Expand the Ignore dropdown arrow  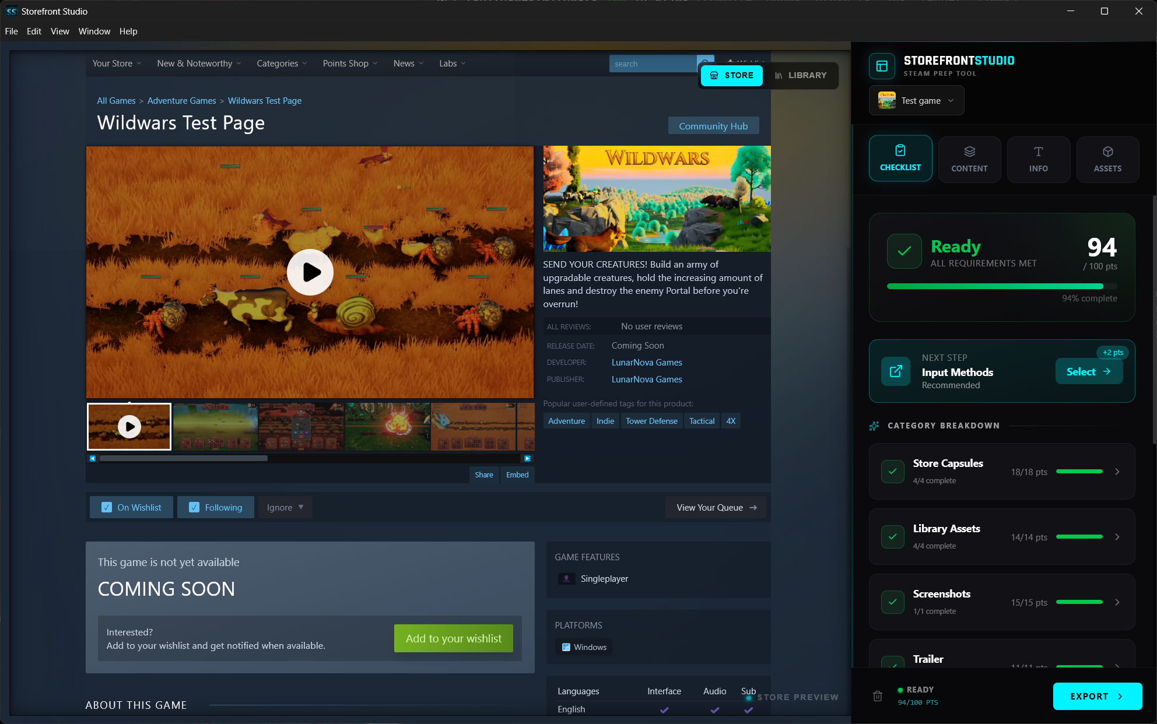[x=301, y=507]
